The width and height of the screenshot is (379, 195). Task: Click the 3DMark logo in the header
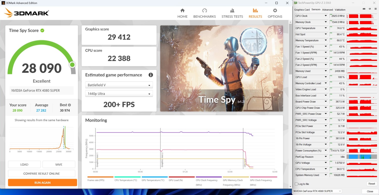point(27,13)
